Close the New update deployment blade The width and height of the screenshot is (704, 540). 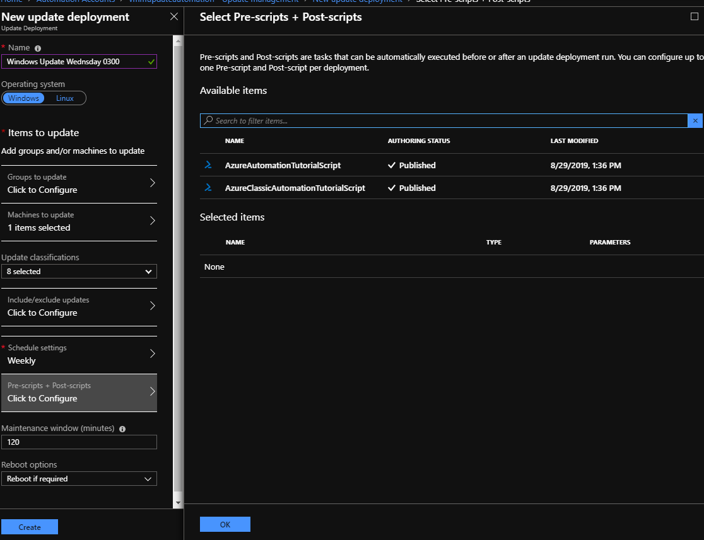(x=174, y=16)
